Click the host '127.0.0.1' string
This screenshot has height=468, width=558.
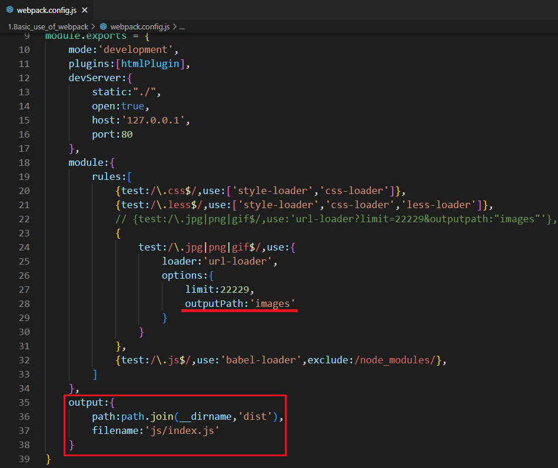[153, 121]
